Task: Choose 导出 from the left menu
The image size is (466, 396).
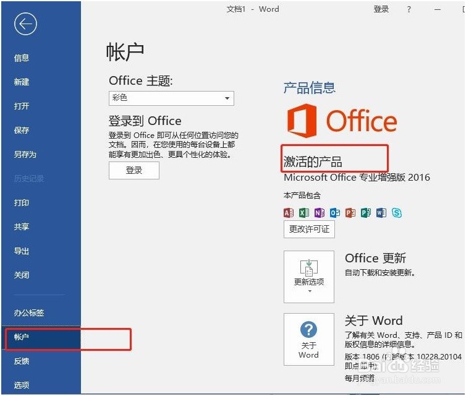Action: pos(22,251)
